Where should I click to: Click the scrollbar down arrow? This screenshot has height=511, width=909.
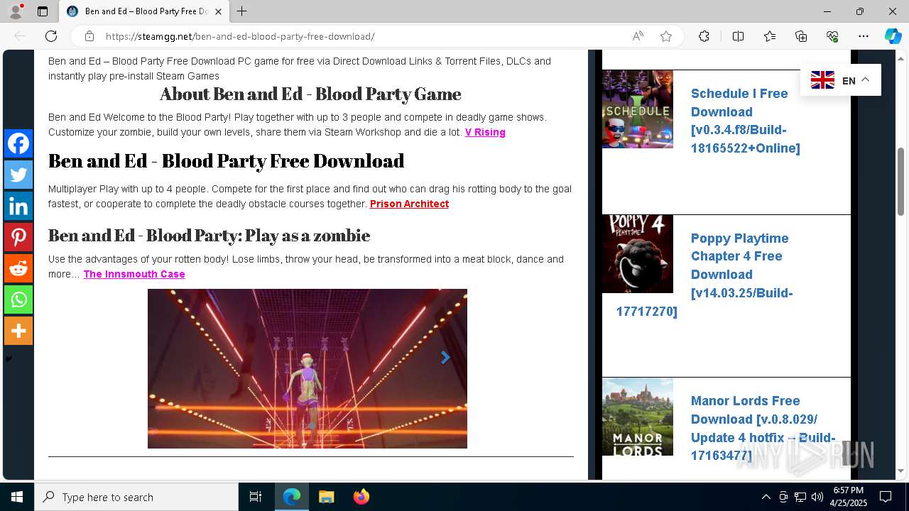click(901, 471)
